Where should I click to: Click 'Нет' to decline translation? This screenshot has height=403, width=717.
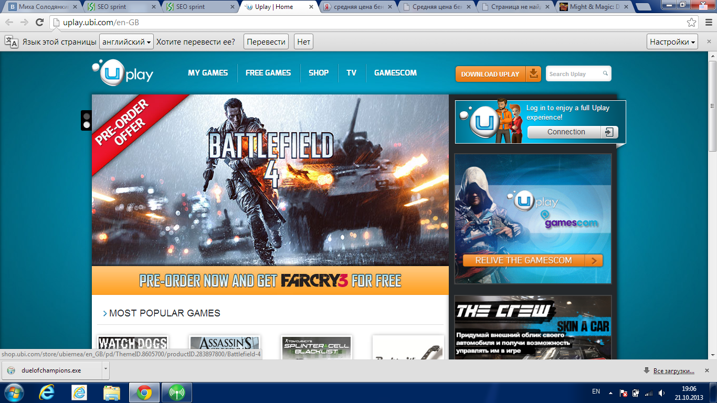click(304, 42)
